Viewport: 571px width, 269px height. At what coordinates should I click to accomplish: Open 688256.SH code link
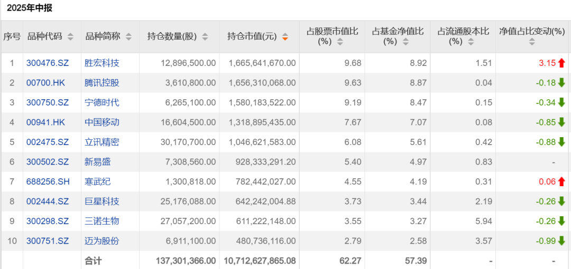[x=48, y=181]
